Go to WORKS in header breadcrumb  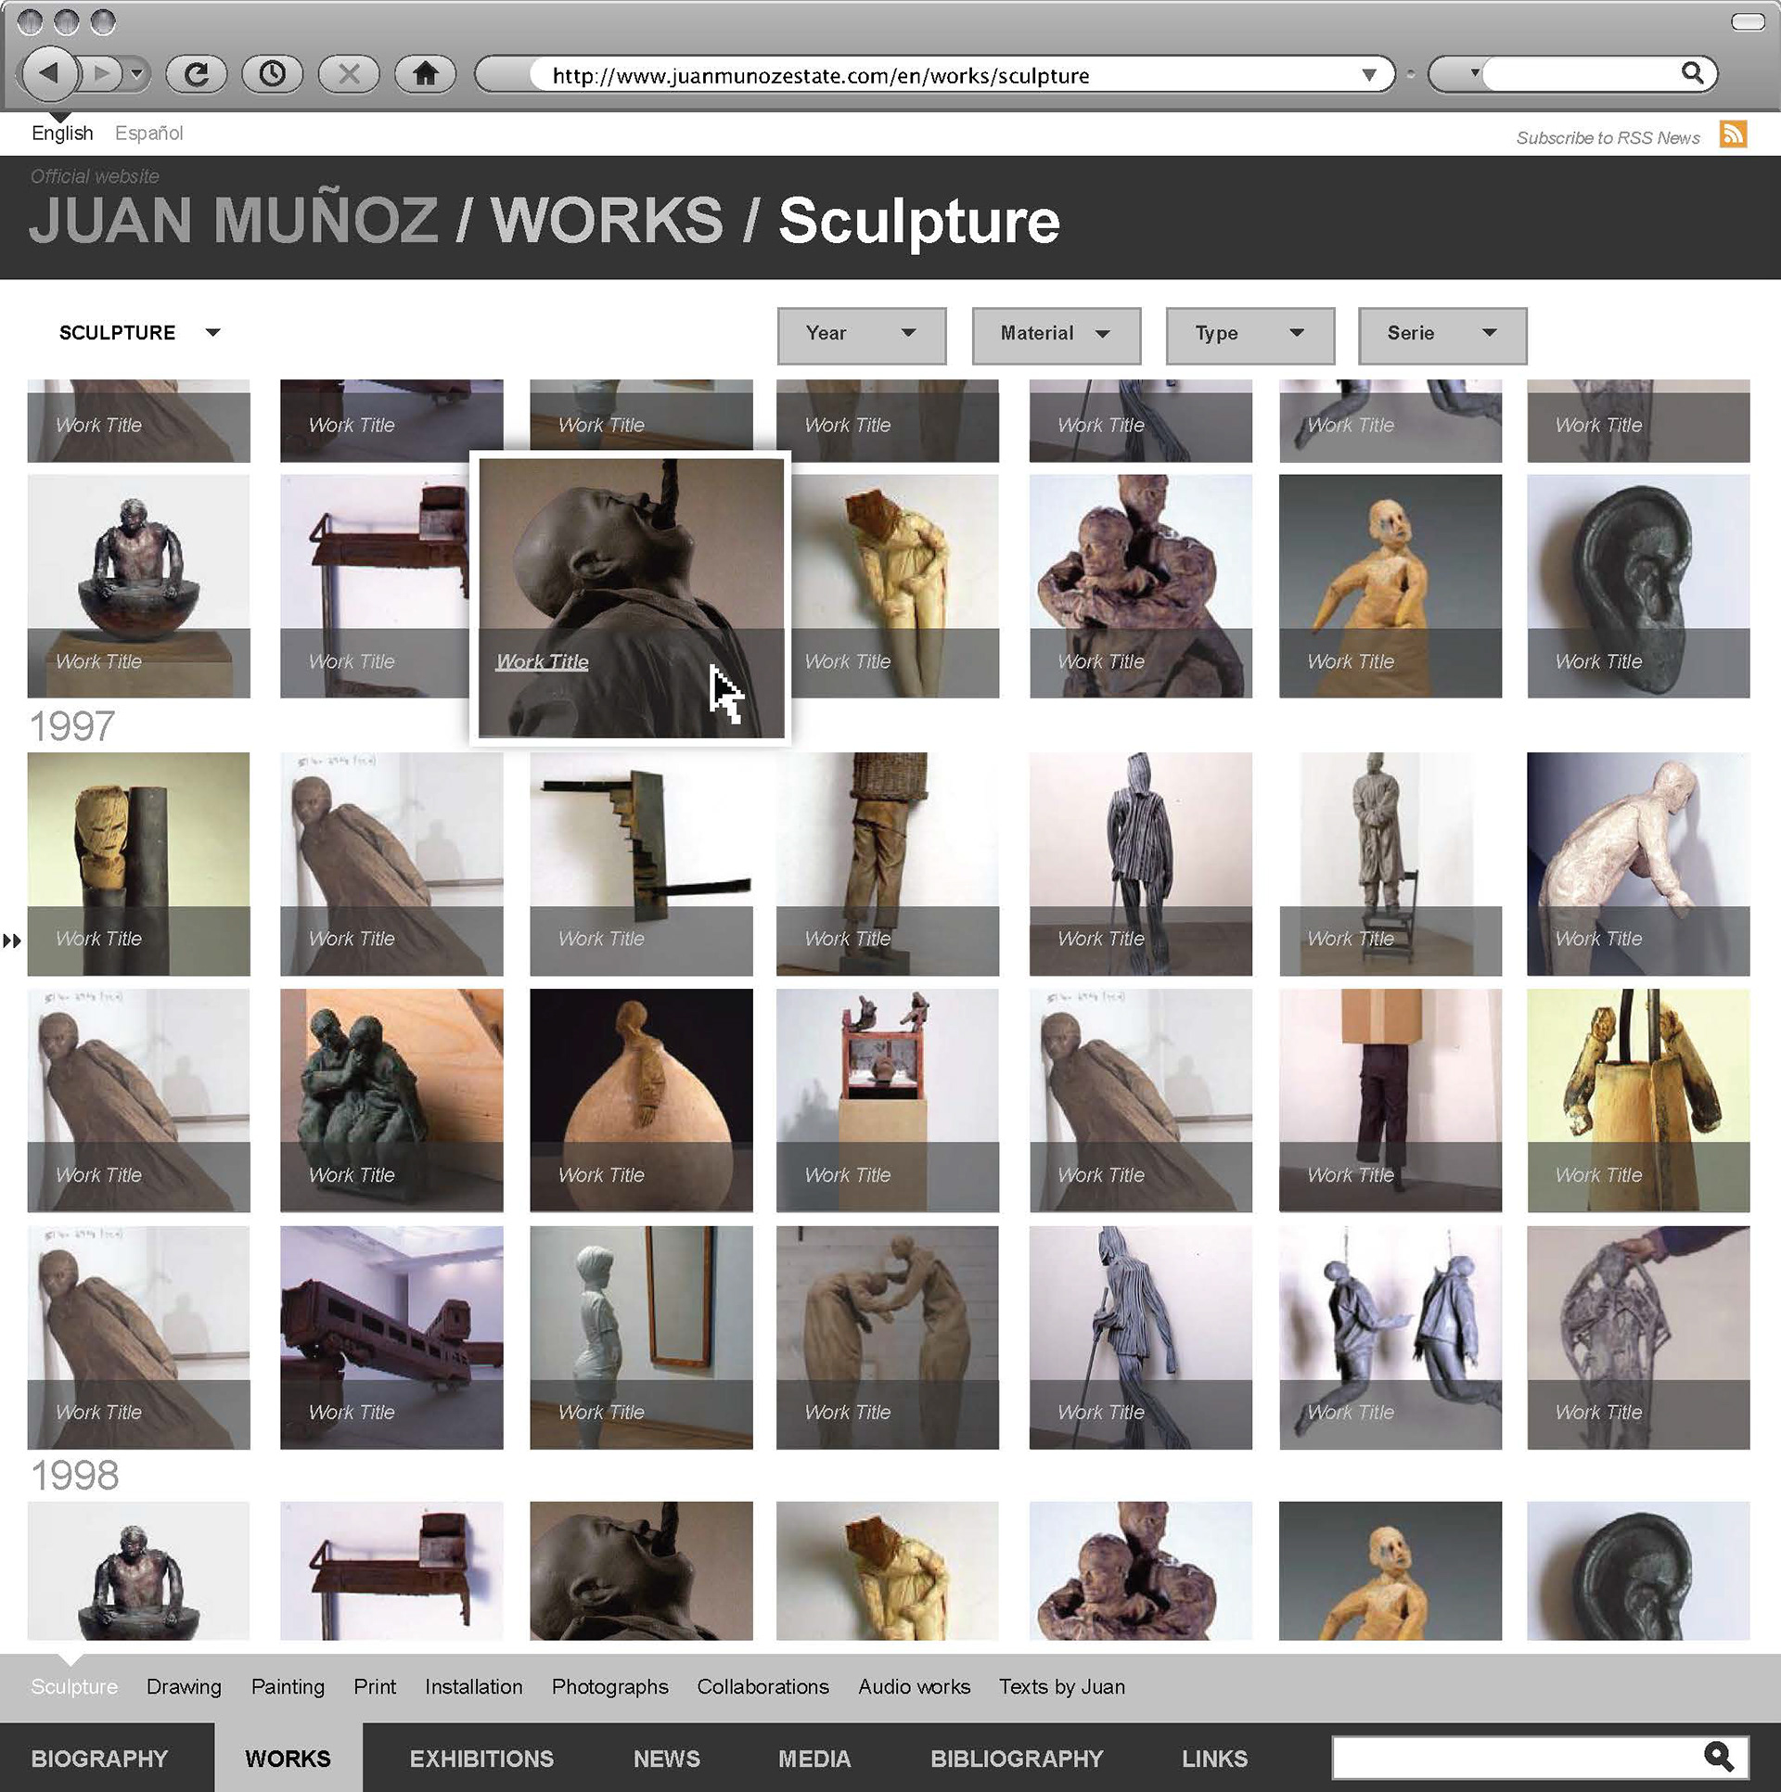point(607,220)
